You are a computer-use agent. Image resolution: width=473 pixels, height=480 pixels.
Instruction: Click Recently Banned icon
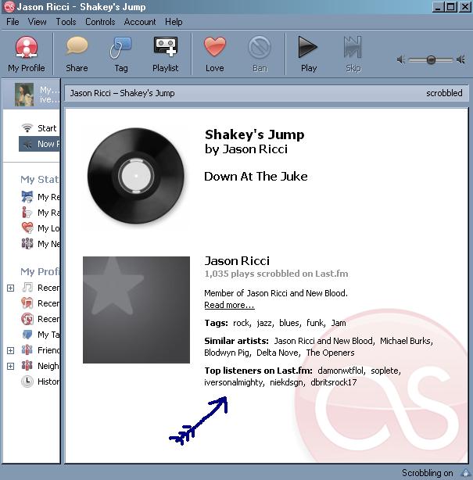coord(27,319)
